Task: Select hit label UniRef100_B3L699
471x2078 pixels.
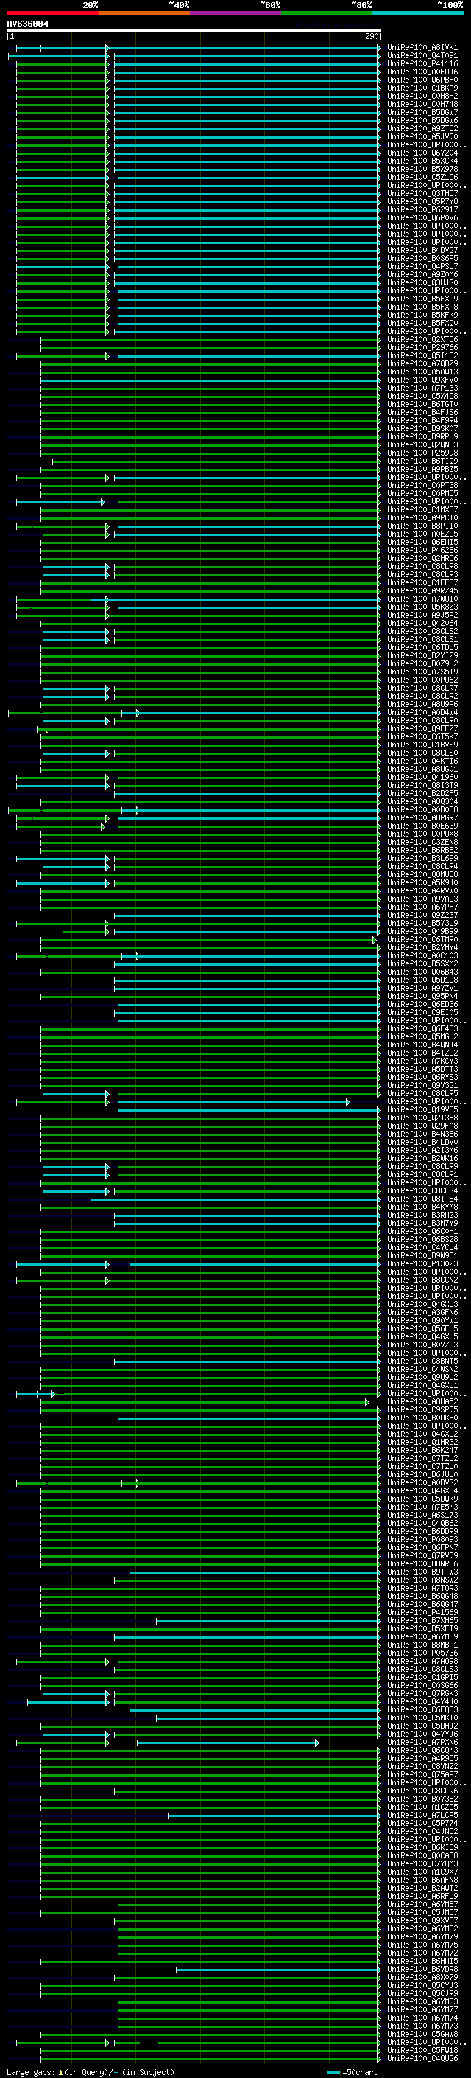Action: click(422, 859)
